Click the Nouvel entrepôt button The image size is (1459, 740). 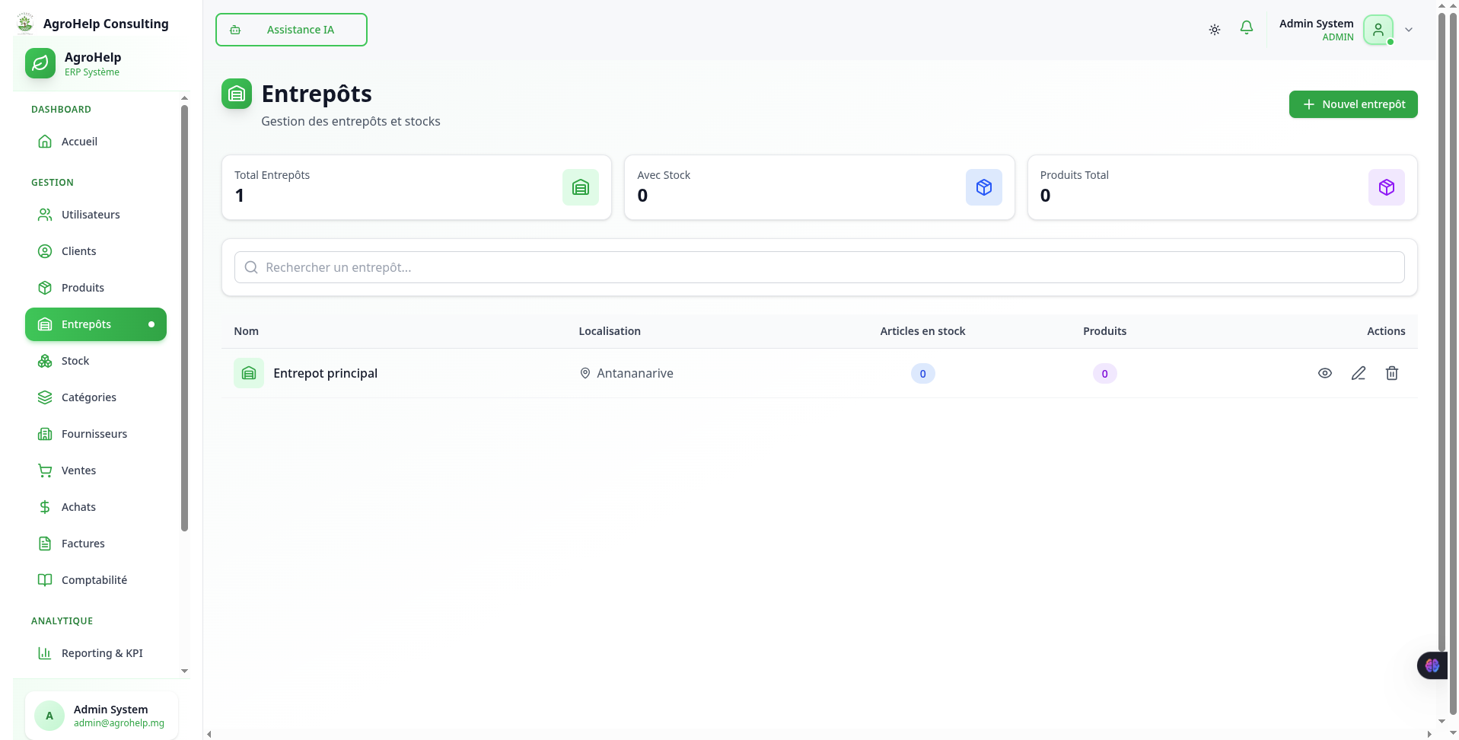[1352, 104]
